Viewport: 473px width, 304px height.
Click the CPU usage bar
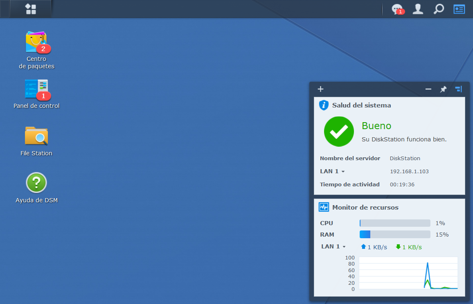tap(395, 223)
